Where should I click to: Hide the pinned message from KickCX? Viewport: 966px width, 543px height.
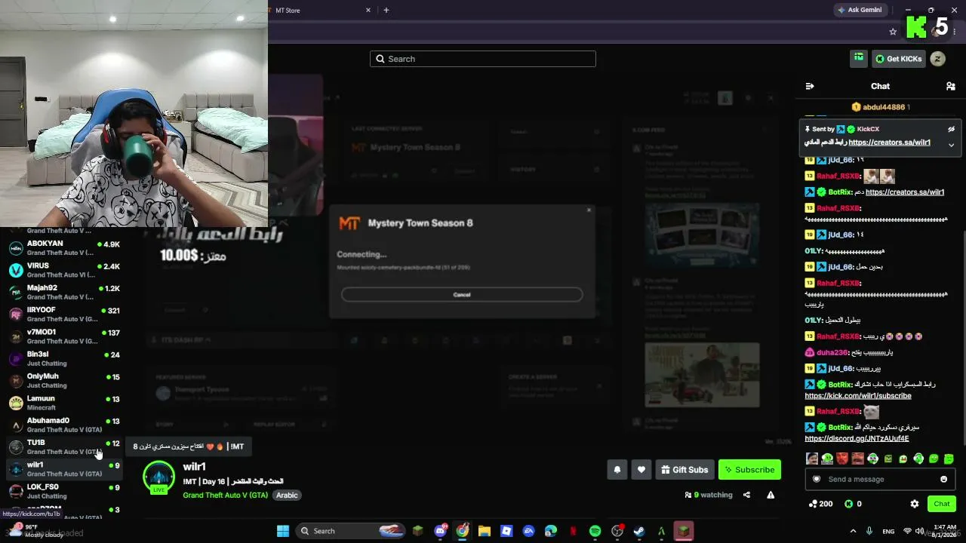(x=951, y=129)
